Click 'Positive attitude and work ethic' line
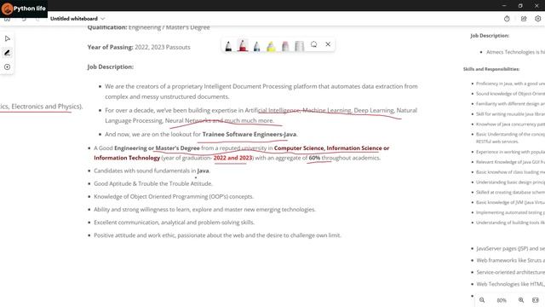This screenshot has width=545, height=307. 217,235
